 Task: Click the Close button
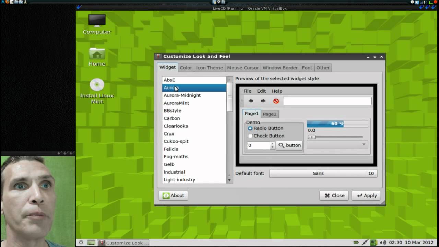(x=334, y=195)
